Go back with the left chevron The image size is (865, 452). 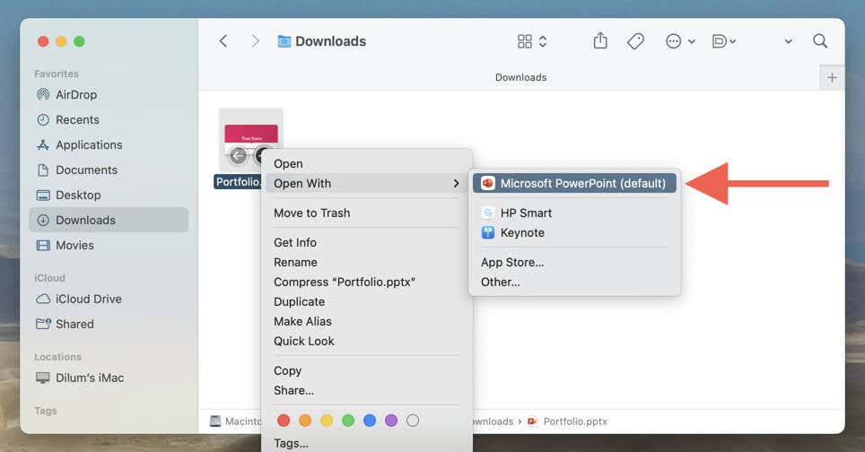[x=223, y=41]
